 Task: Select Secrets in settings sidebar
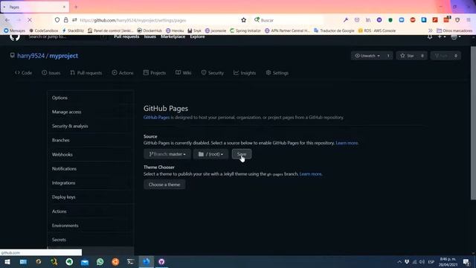[90, 240]
